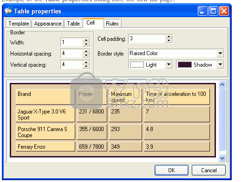Click the Ferrary Enzo cell
Screen dimensions: 241x182
46,146
